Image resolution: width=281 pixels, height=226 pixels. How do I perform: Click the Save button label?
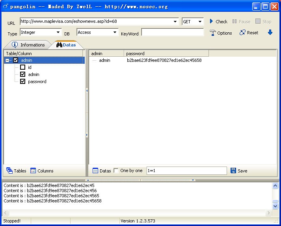[242, 171]
